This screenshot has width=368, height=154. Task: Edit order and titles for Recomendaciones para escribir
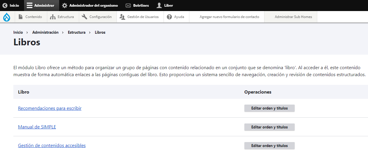(269, 108)
